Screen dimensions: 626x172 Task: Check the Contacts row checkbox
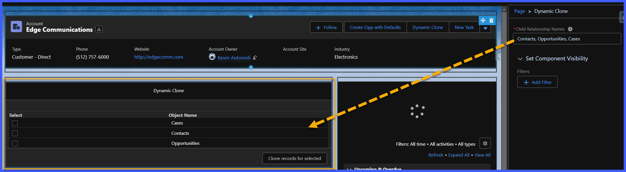pyautogui.click(x=15, y=133)
